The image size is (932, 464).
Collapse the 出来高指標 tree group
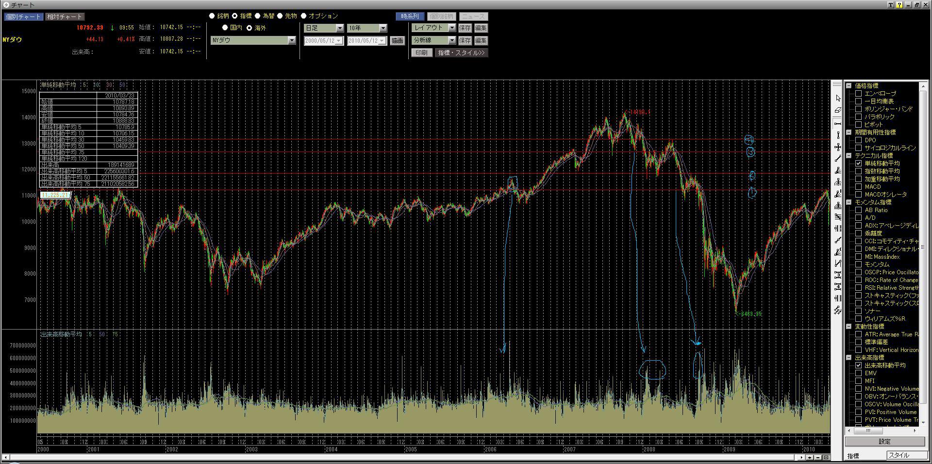[x=849, y=358]
